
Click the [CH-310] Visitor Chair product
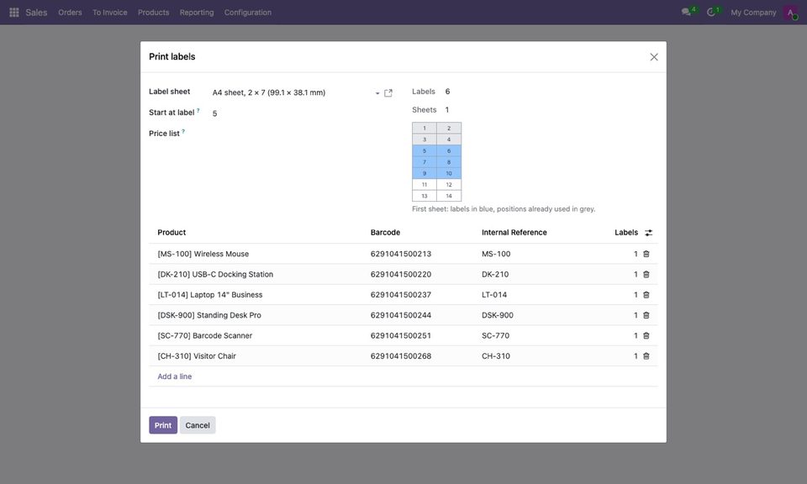197,356
